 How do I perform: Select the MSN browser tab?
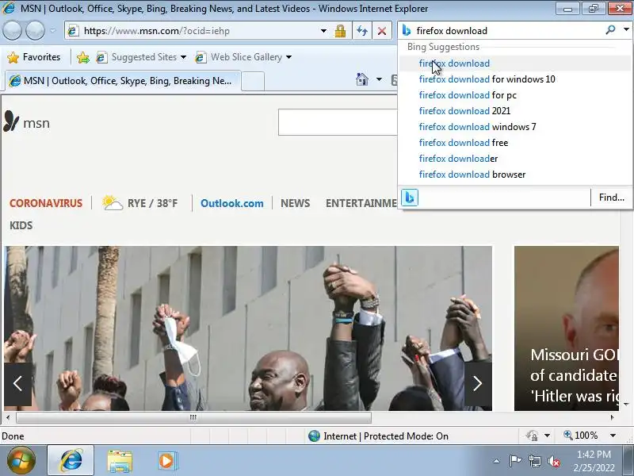tap(123, 81)
